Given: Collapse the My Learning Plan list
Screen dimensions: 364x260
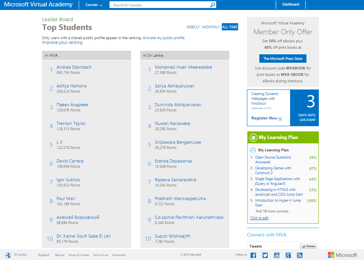Looking at the screenshot, I should [x=253, y=150].
